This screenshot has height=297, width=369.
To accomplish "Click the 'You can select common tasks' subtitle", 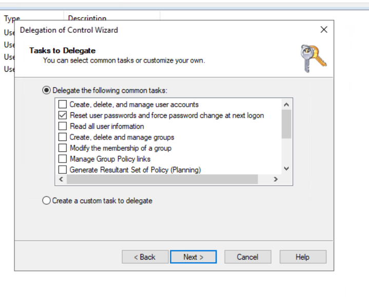I will [124, 61].
